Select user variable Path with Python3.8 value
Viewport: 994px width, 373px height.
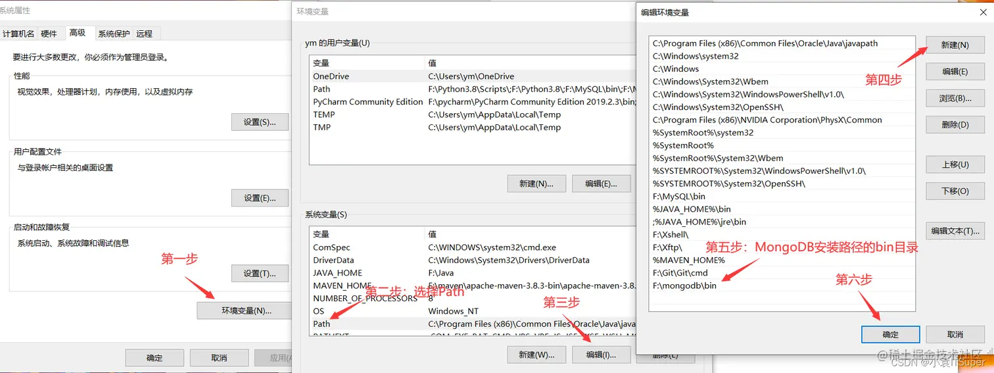click(473, 89)
